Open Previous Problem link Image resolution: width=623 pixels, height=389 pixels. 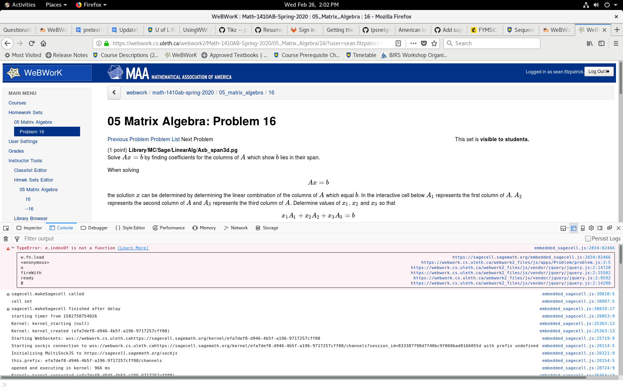coord(128,139)
